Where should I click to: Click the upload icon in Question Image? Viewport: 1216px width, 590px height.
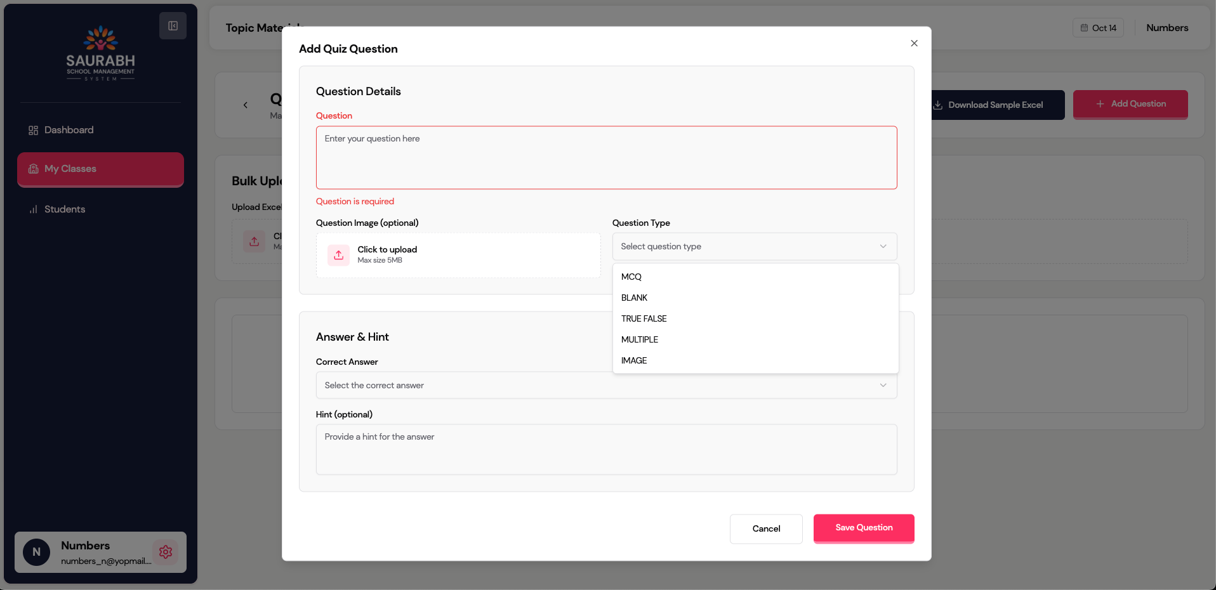(339, 255)
